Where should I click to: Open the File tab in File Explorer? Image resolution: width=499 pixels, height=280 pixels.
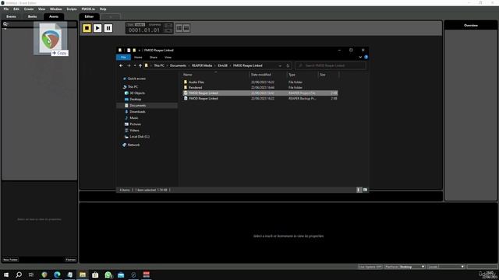pos(123,58)
